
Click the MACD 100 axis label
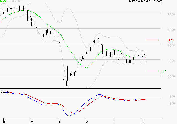click(x=172, y=96)
